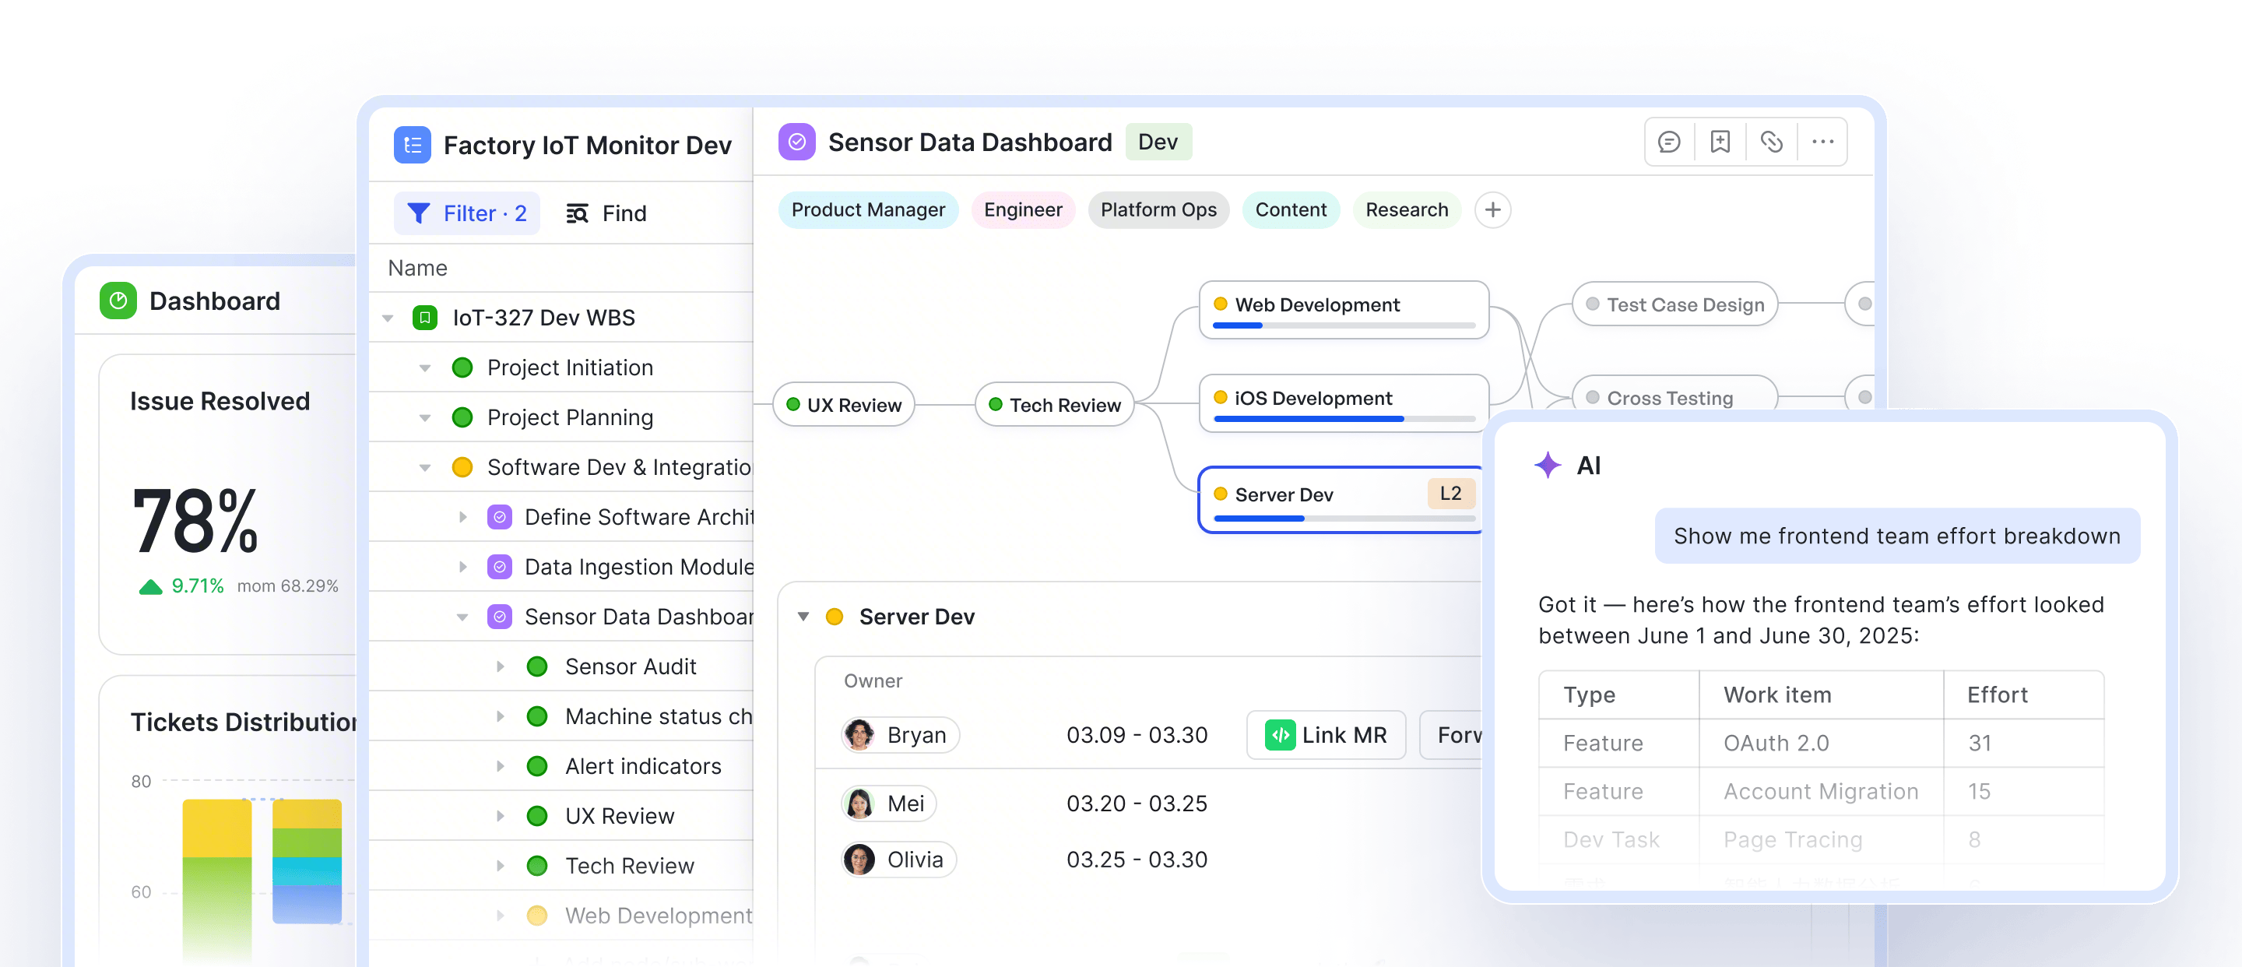Click the yellow status dot of Software Dev & Integration
Viewport: 2242px width, 967px height.
click(462, 467)
